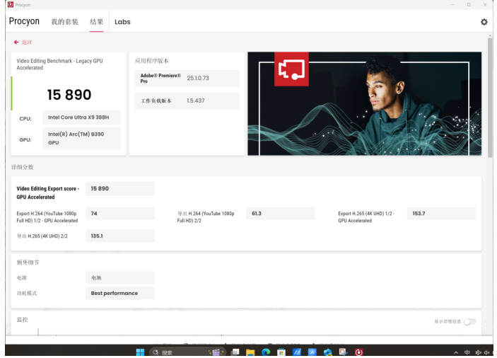The image size is (497, 358).
Task: Click the input method 中 indicator
Action: click(x=467, y=352)
